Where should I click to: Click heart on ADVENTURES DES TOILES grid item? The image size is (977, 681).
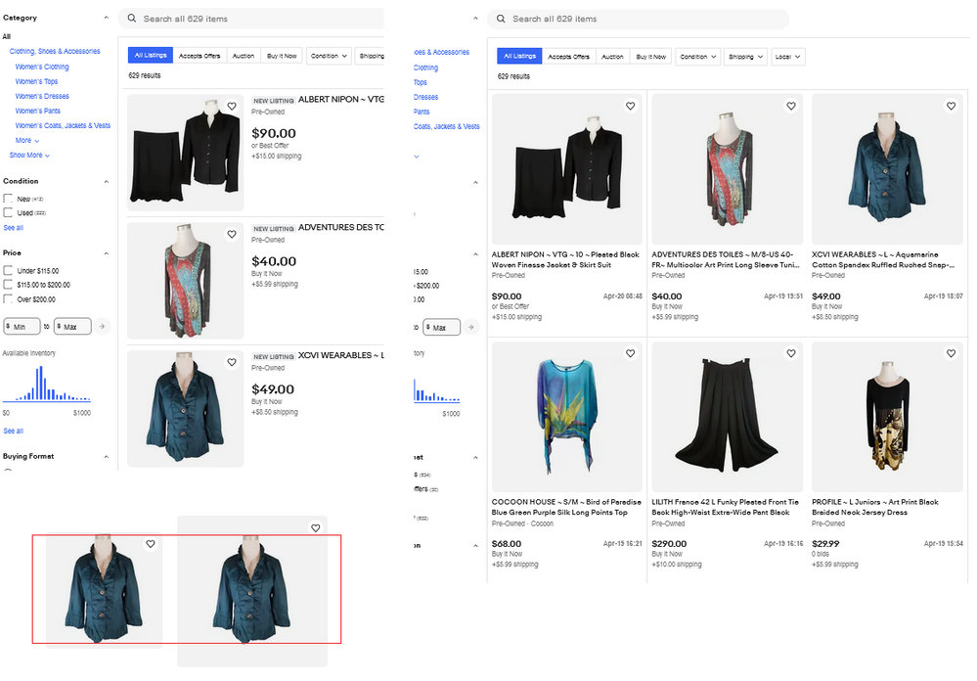tap(790, 106)
